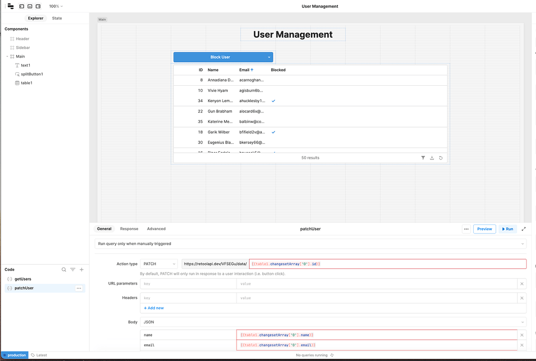Viewport: 536px width, 361px height.
Task: Switch to the State tab
Action: point(57,18)
